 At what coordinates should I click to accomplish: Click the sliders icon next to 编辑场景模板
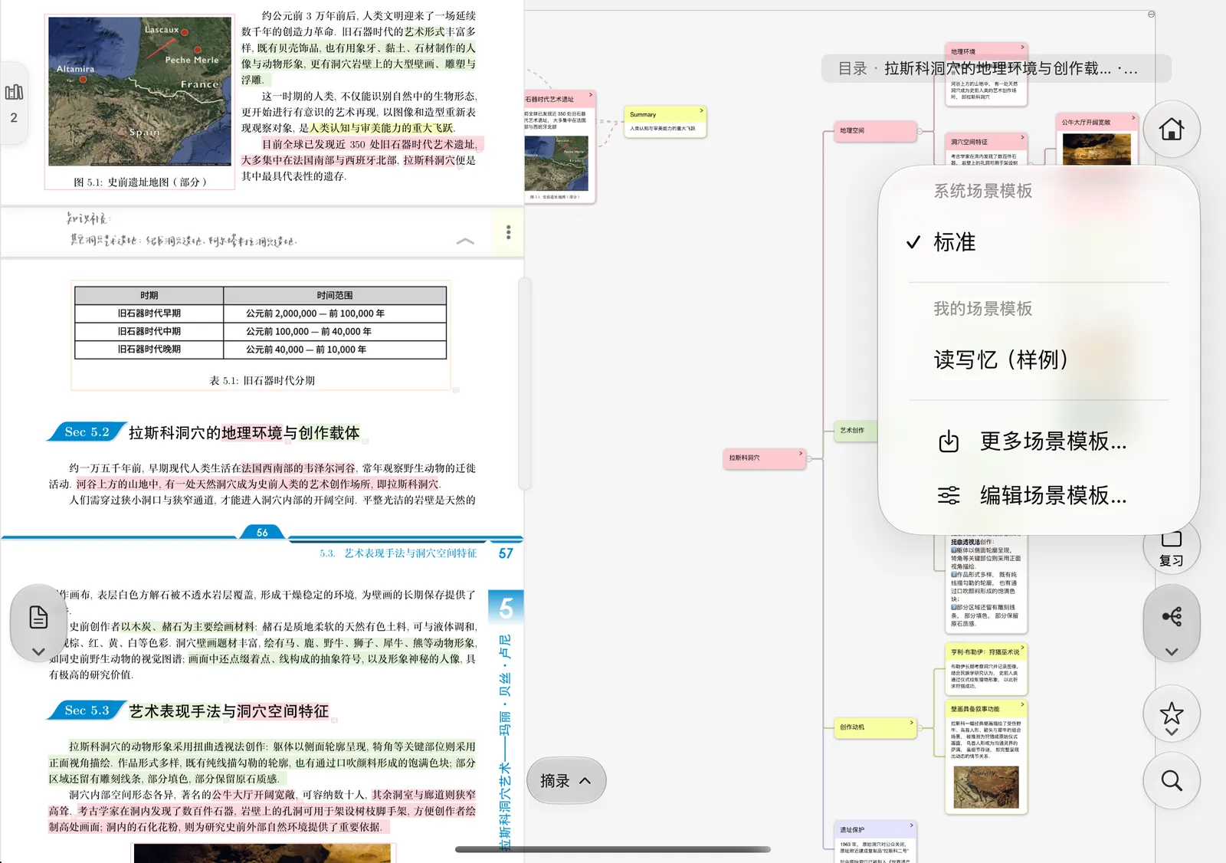point(948,495)
